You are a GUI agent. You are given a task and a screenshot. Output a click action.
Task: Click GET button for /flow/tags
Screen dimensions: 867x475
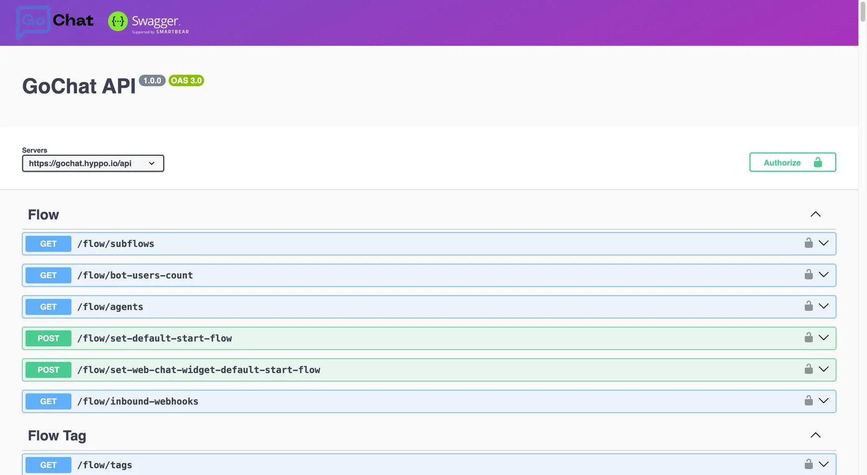point(48,465)
